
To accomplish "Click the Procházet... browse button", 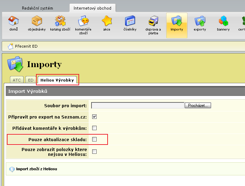I will [198, 106].
